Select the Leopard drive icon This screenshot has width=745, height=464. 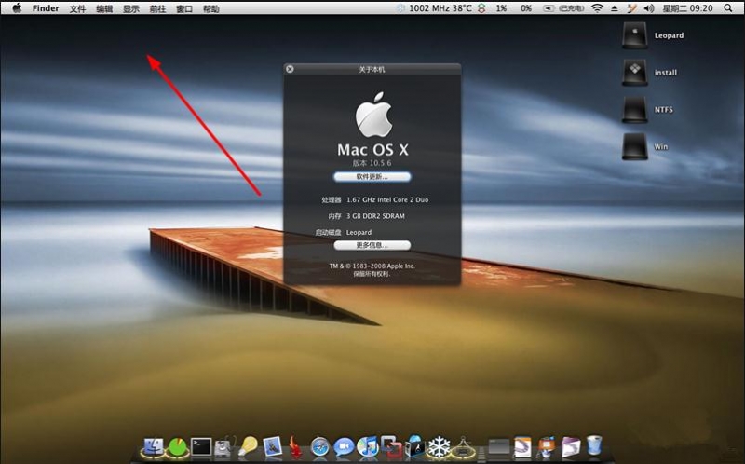[635, 35]
